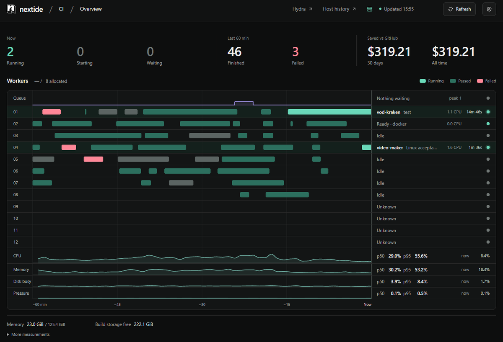
Task: Click the Memory sparkline chart
Action: tap(205, 271)
